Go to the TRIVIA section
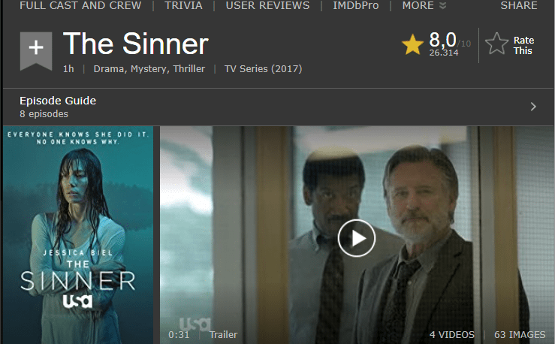 (183, 5)
